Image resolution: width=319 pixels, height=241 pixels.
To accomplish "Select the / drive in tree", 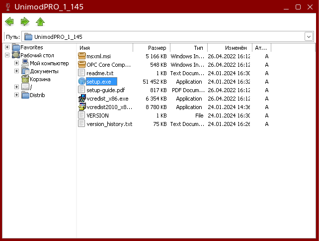I will tap(31, 87).
